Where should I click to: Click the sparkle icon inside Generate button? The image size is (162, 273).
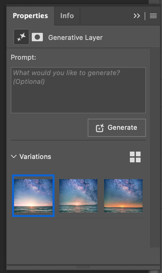[100, 128]
